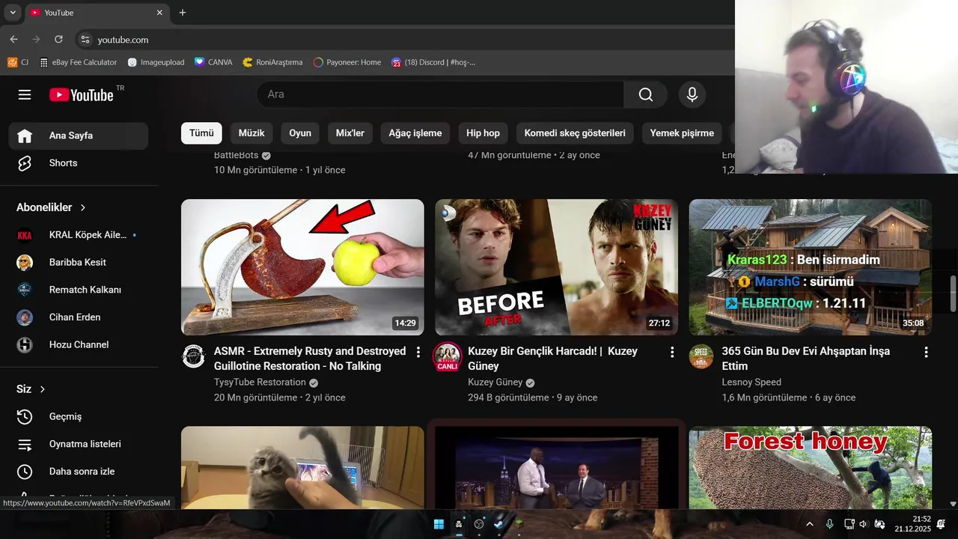The image size is (958, 539).
Task: Open RoniAraştırma bookmark
Action: [x=273, y=62]
